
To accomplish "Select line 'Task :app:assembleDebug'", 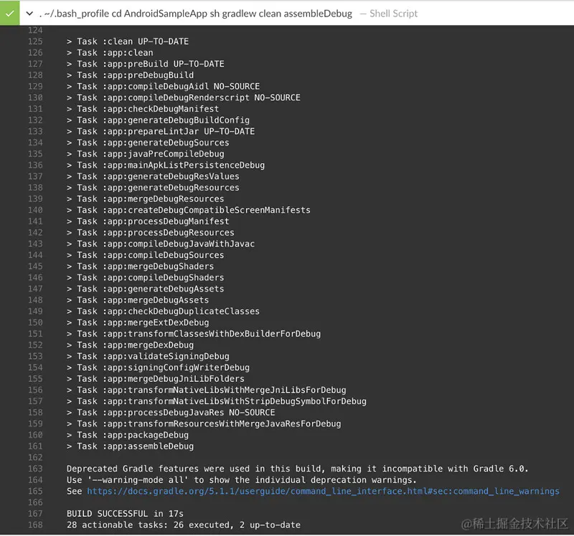I will [130, 446].
